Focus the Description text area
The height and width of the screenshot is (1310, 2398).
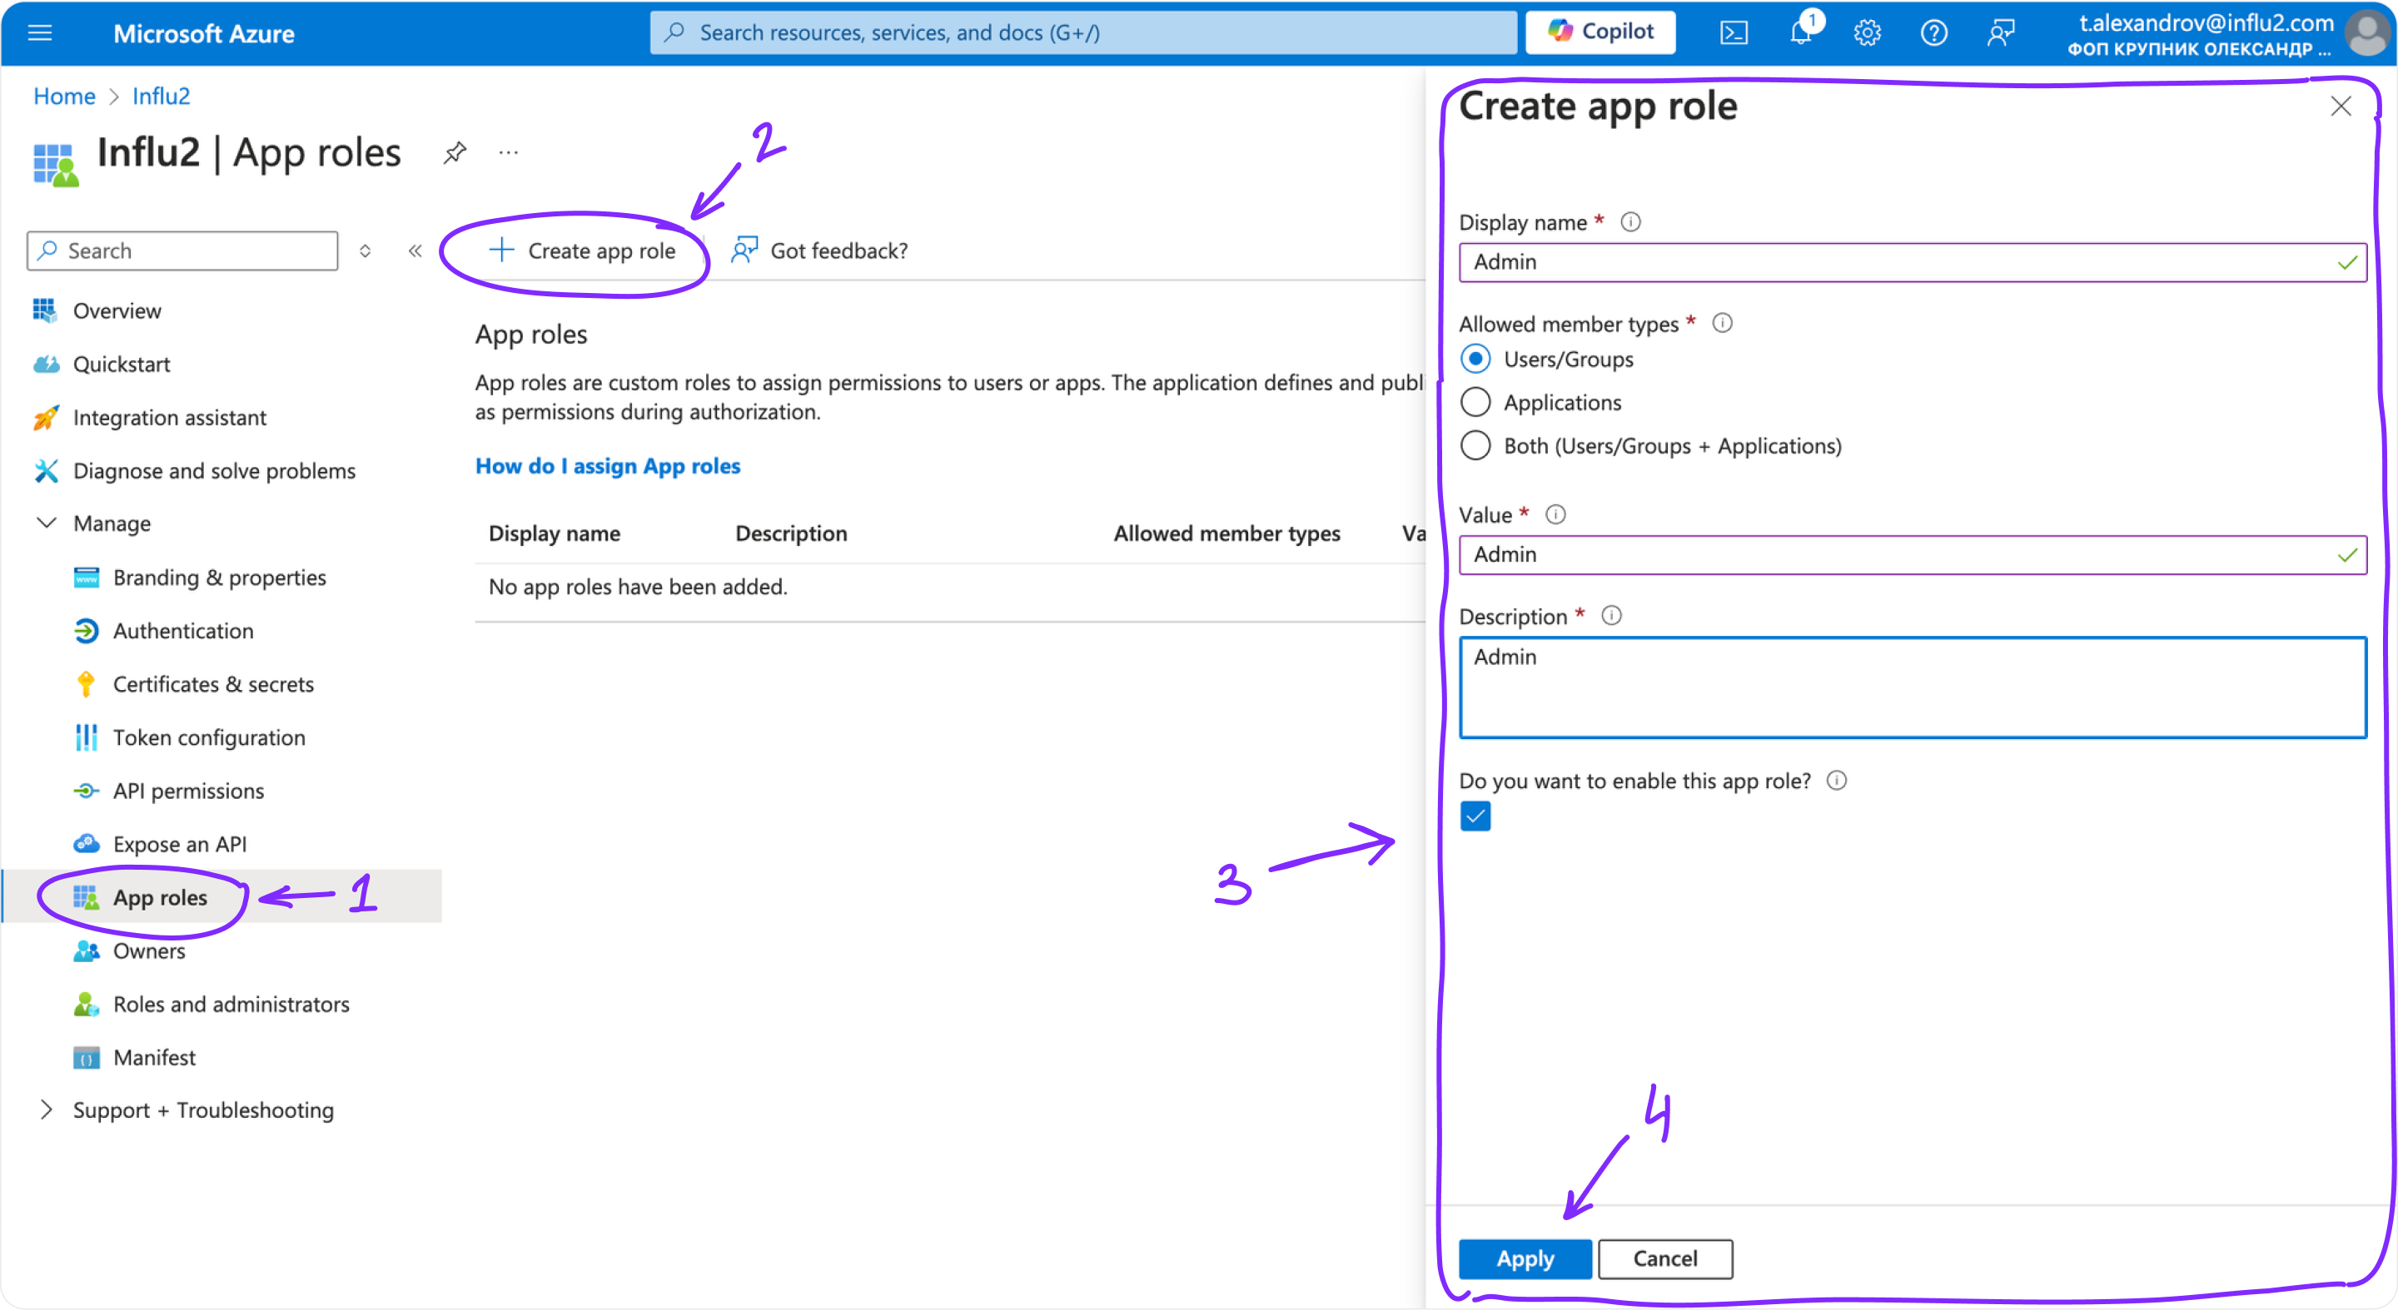(1912, 687)
